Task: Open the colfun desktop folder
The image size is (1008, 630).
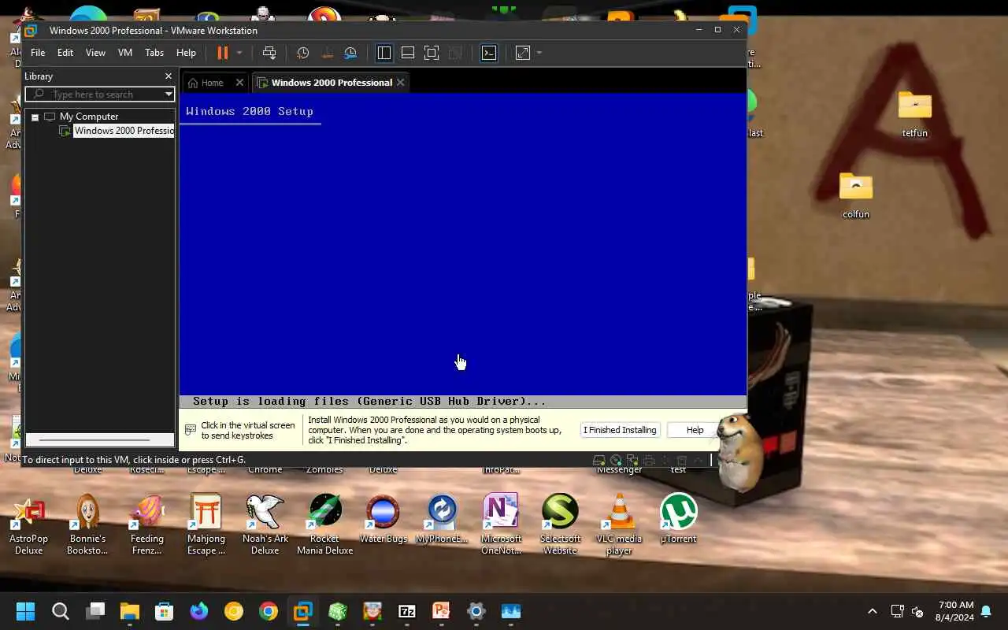Action: [856, 195]
